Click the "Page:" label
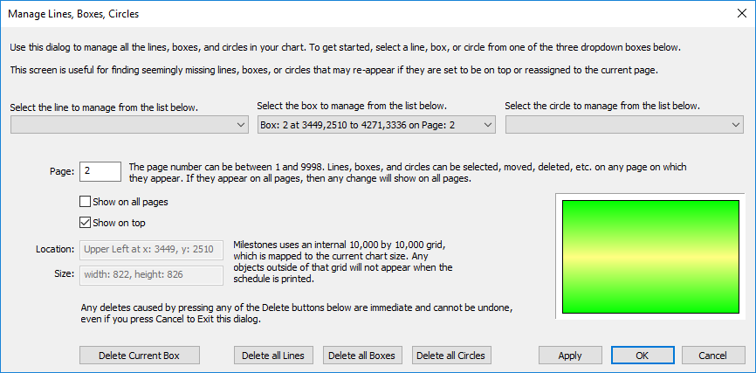This screenshot has width=756, height=373. click(61, 171)
